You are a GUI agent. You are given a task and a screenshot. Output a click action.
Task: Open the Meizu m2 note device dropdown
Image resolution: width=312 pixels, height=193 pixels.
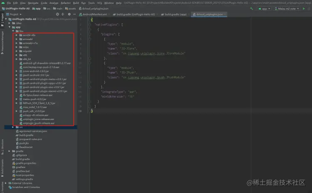(287, 9)
